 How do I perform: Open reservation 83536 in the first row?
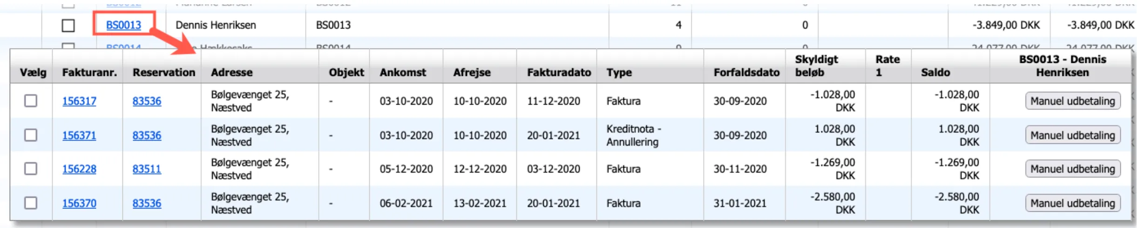147,101
